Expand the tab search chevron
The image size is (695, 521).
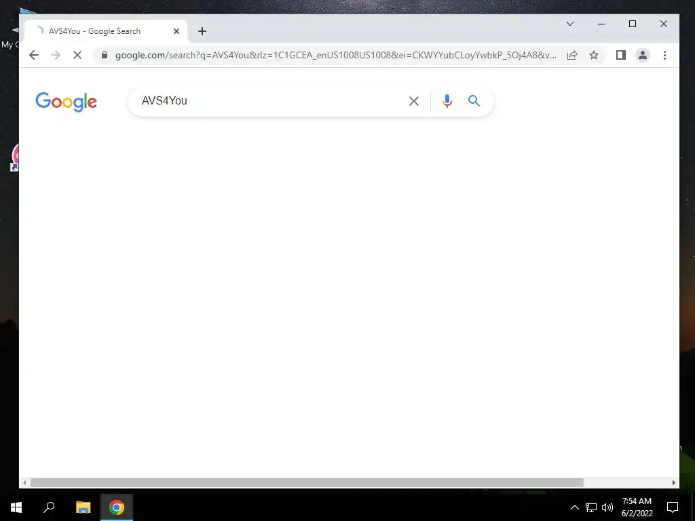(570, 24)
